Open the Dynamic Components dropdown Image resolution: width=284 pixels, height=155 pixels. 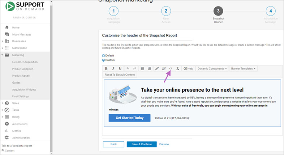[212, 68]
